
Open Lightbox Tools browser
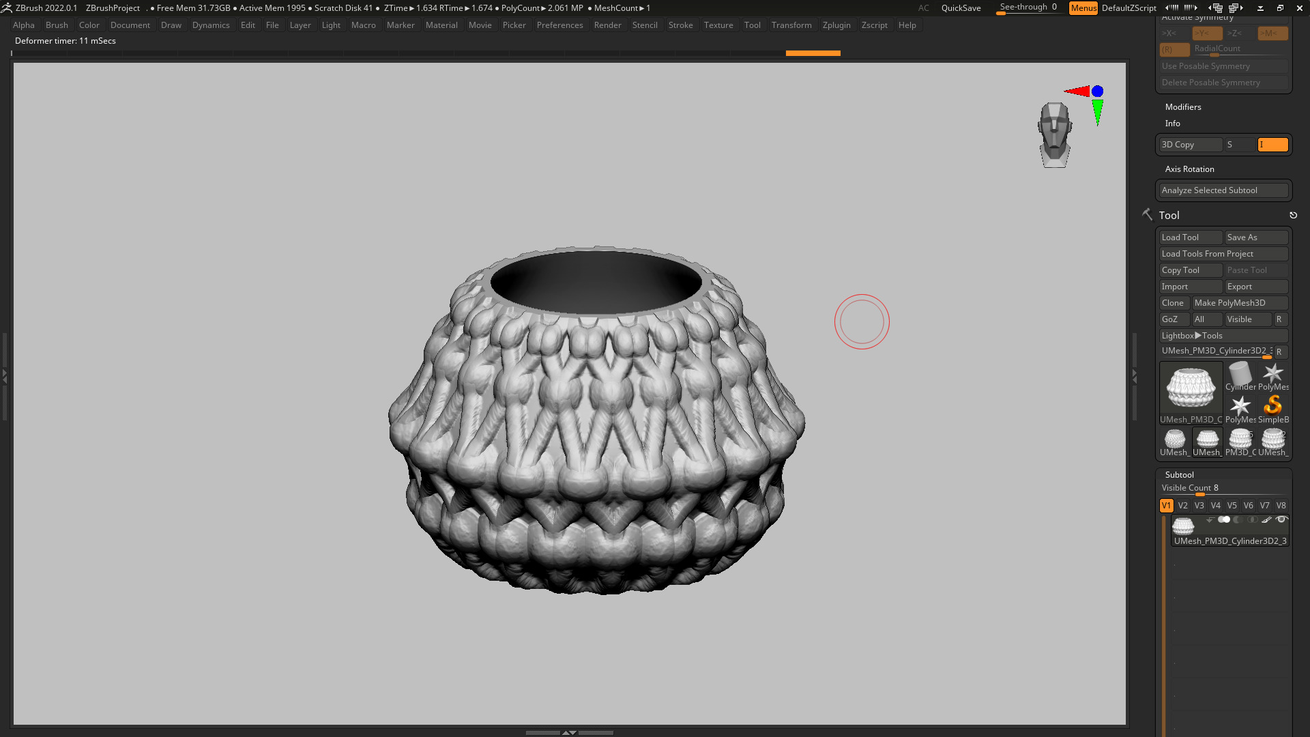click(x=1224, y=336)
